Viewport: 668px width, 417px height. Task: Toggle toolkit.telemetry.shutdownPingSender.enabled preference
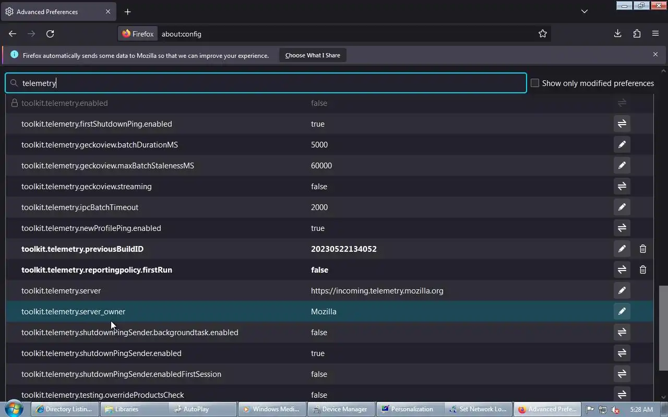(x=622, y=353)
